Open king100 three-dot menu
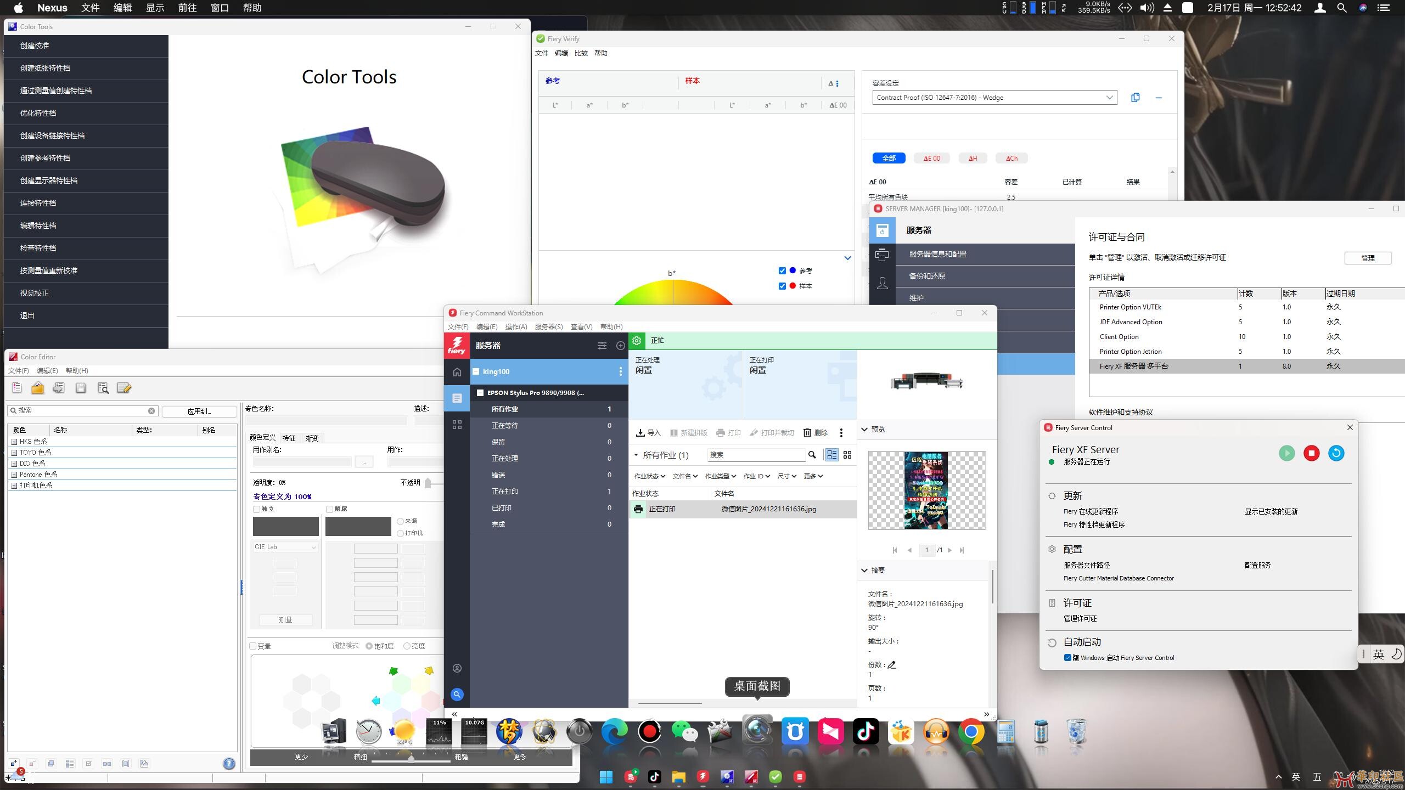The width and height of the screenshot is (1405, 790). [x=621, y=371]
